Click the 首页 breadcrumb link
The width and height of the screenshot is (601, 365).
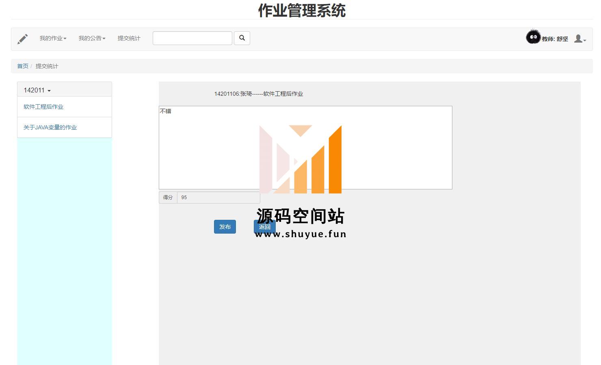coord(23,66)
